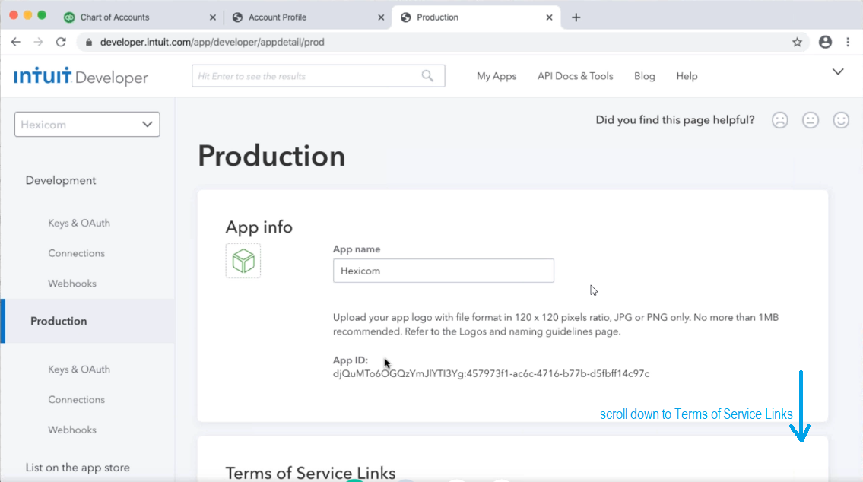Viewport: 863px width, 482px height.
Task: Click the padlock site info icon
Action: coord(89,43)
